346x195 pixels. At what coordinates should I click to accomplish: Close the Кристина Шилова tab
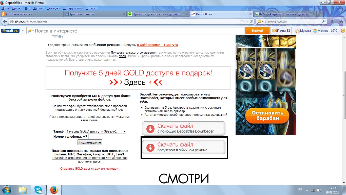tap(124, 14)
